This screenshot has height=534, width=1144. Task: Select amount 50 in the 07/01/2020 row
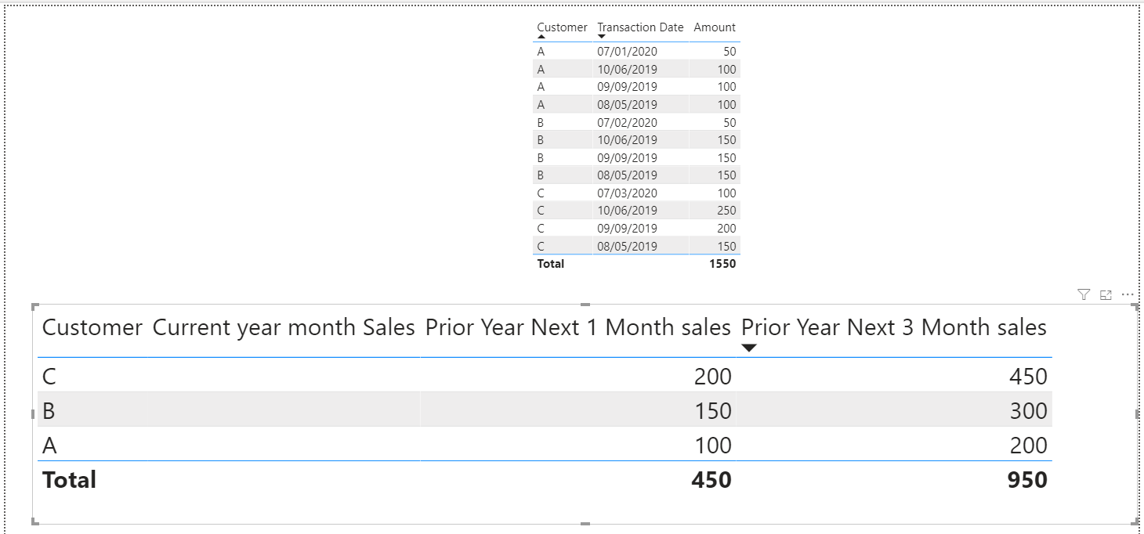pyautogui.click(x=729, y=52)
